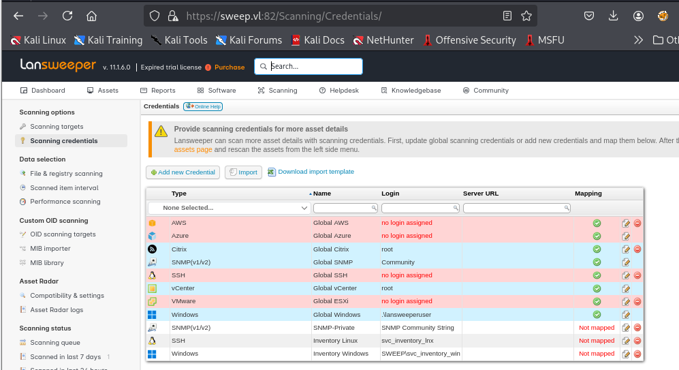The width and height of the screenshot is (679, 370).
Task: Click green mapping checkmark for Global SSH
Action: [x=597, y=275]
